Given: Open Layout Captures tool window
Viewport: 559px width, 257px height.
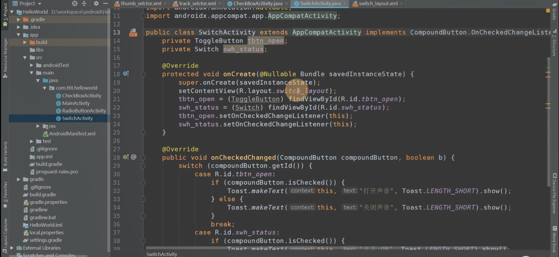Looking at the screenshot, I should click(x=5, y=236).
